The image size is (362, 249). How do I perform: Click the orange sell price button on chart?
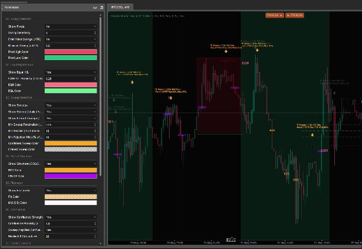point(275,15)
